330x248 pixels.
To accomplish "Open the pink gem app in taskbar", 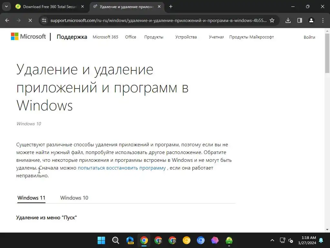I will [215, 240].
